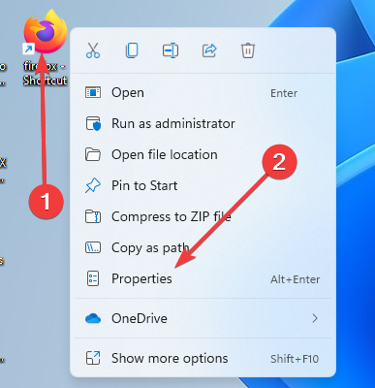Click the Share icon in context menu
The image size is (375, 388).
[x=209, y=50]
